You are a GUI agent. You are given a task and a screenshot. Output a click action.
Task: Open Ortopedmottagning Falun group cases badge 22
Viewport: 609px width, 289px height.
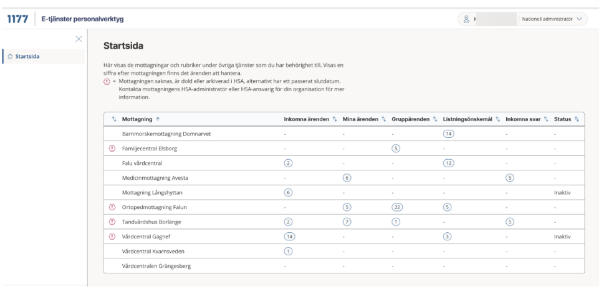[x=397, y=207]
